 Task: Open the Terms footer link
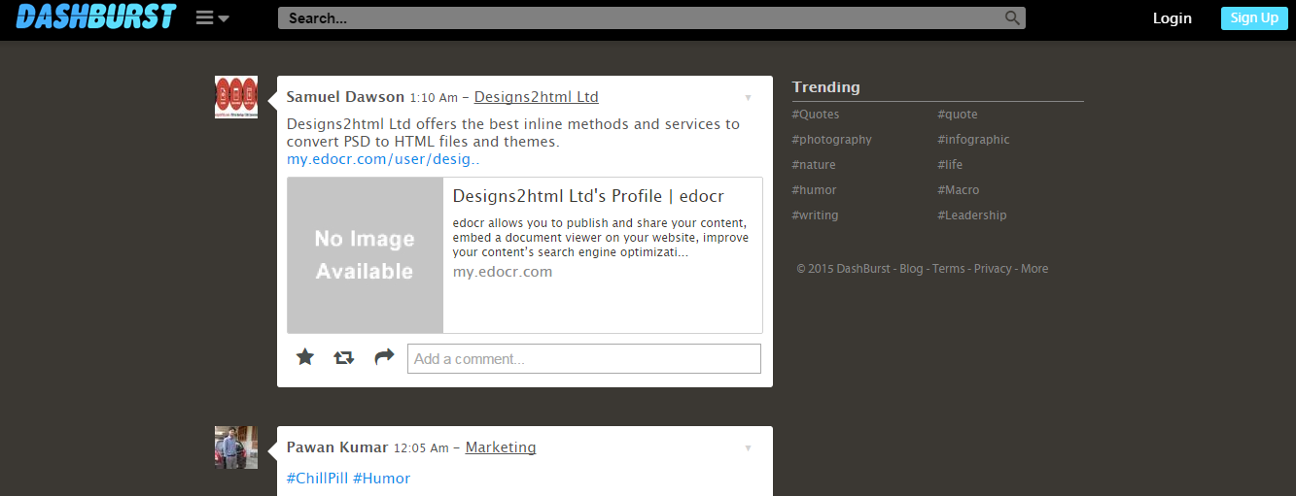949,269
